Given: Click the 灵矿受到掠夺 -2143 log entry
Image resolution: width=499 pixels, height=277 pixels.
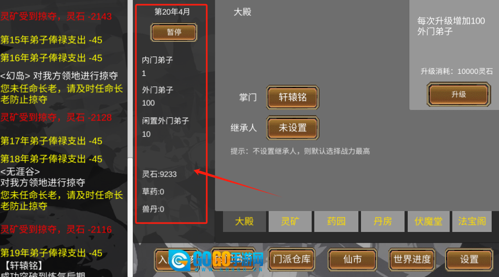Looking at the screenshot, I should pyautogui.click(x=56, y=16).
